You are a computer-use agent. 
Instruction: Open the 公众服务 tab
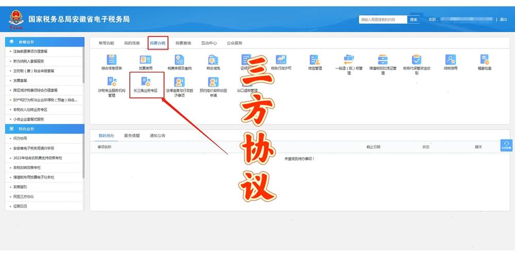point(234,43)
